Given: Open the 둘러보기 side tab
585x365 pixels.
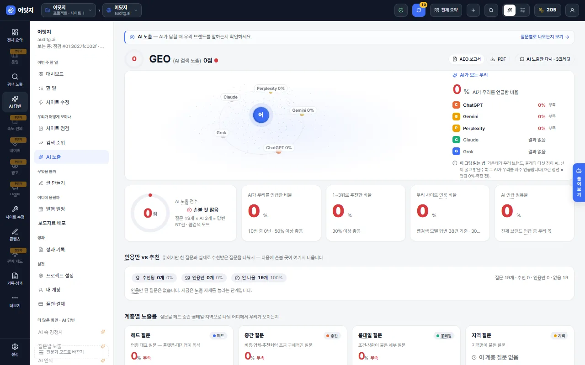Looking at the screenshot, I should click(x=579, y=182).
